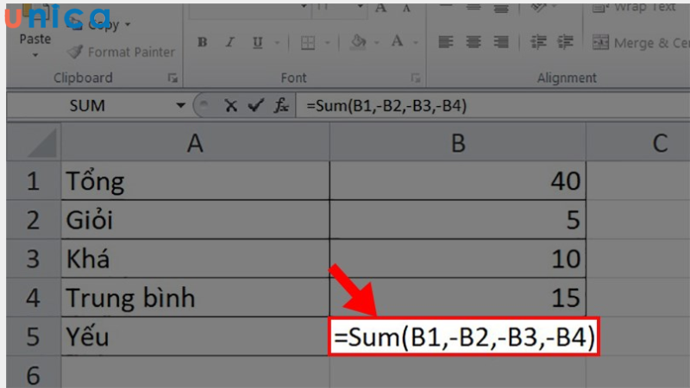Select row 1 header

point(34,181)
